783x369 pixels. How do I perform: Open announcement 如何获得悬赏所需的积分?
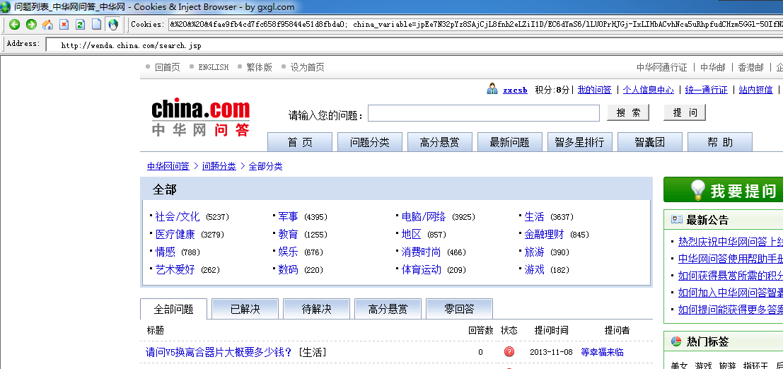coord(730,276)
